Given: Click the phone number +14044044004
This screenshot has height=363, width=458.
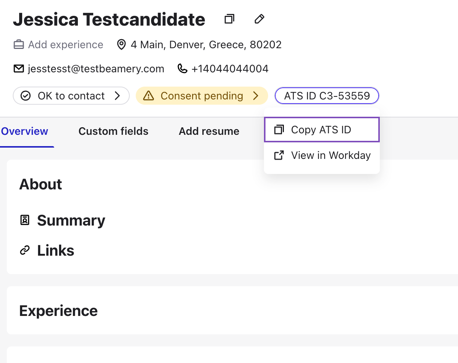Looking at the screenshot, I should pyautogui.click(x=230, y=69).
